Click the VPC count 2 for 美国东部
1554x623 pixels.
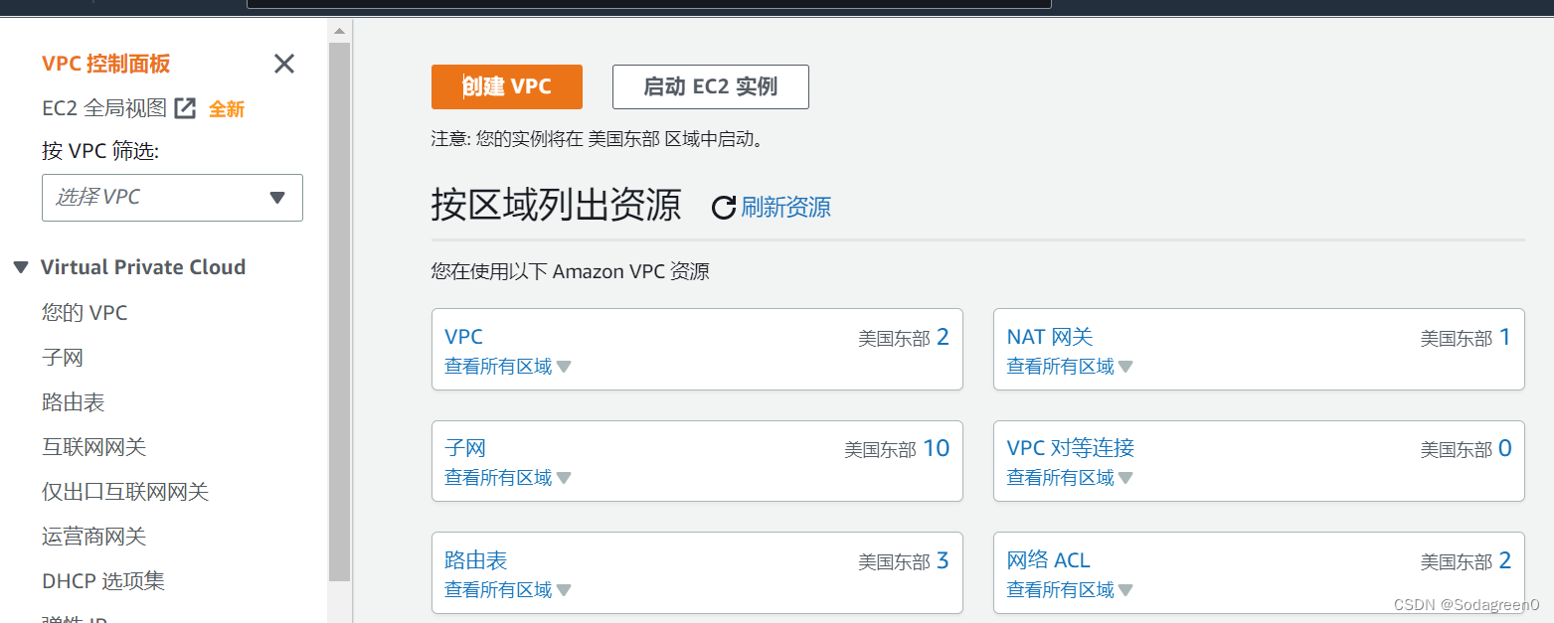943,337
